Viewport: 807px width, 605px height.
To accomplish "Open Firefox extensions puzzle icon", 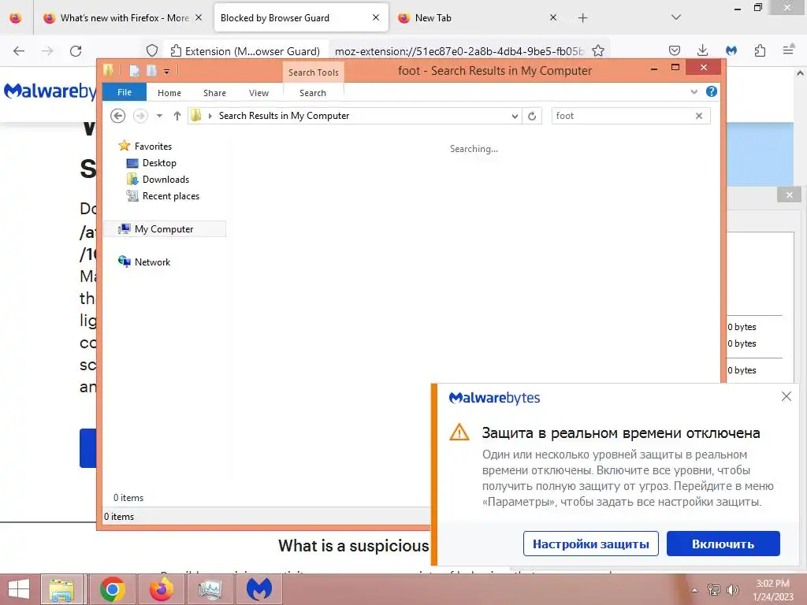I will pos(760,50).
